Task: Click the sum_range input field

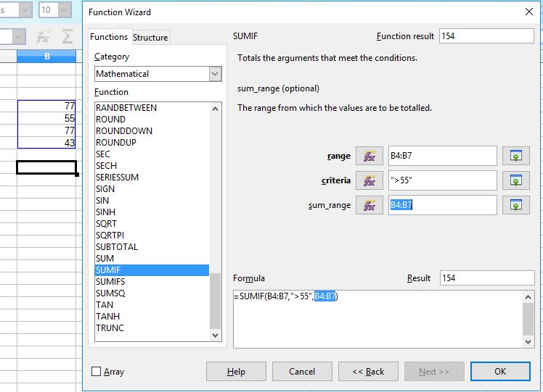Action: 443,205
